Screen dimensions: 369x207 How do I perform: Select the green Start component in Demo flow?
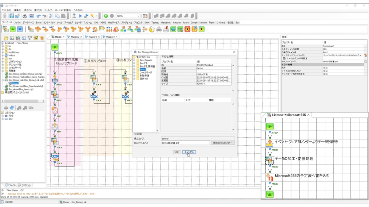pos(55,47)
